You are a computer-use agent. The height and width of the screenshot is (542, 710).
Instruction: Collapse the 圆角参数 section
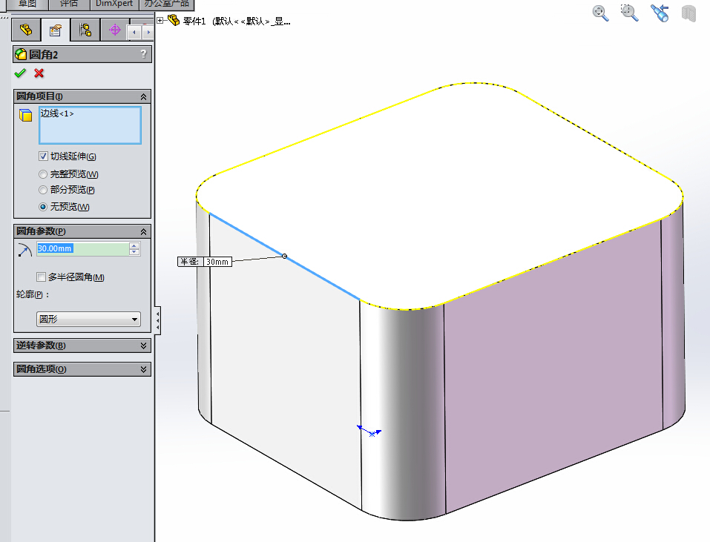[143, 231]
